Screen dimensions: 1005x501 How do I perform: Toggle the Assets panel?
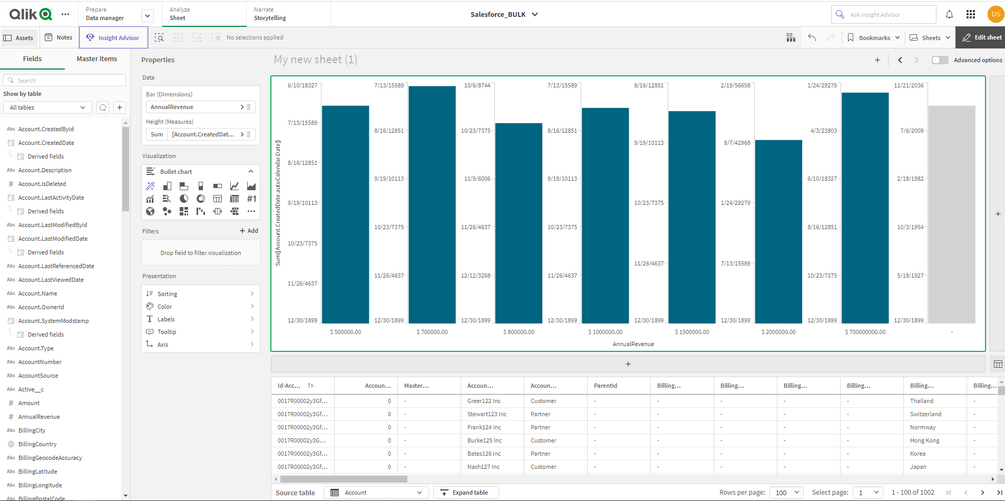19,37
